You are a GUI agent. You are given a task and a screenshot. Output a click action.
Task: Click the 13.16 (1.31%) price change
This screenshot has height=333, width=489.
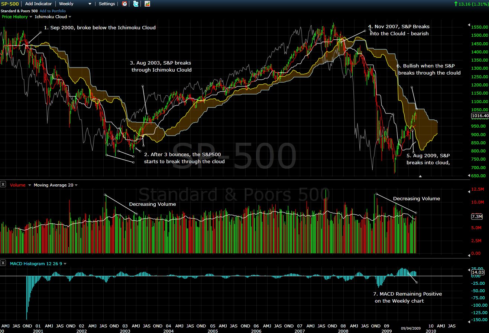click(x=473, y=4)
